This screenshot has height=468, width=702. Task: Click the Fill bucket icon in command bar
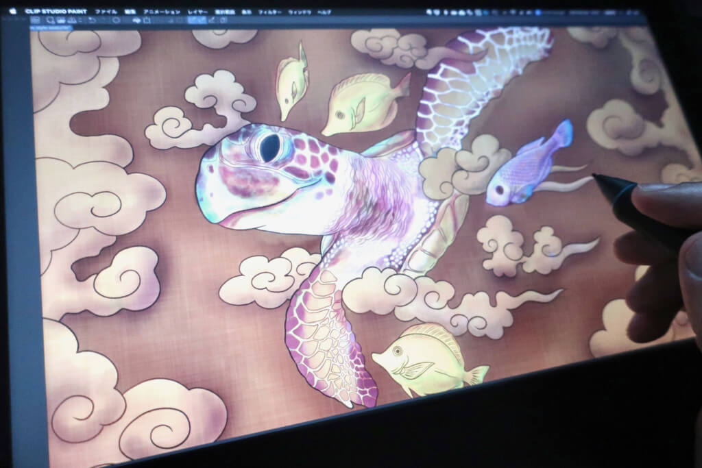tap(136, 21)
